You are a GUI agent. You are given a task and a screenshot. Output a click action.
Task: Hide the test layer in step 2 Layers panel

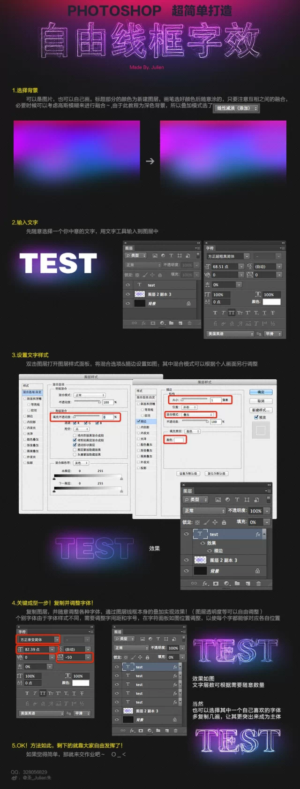pyautogui.click(x=127, y=285)
